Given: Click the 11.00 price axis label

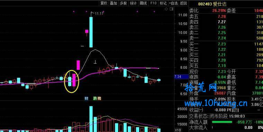Looking at the screenshot, I should tap(182, 15).
